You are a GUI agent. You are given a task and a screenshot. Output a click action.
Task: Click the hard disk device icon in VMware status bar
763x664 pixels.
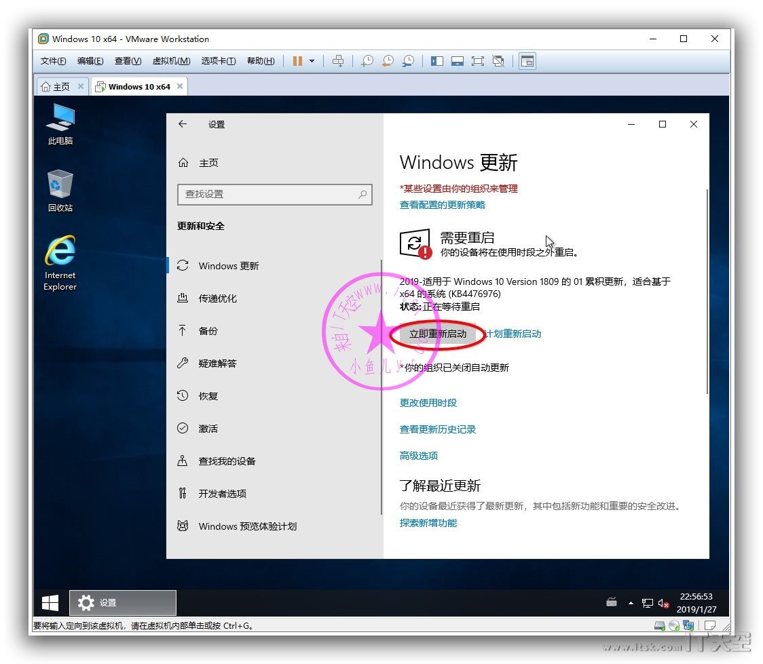tap(659, 625)
